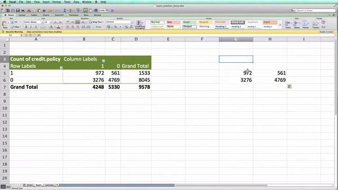Expand the cell styles gallery arrow
Viewport: 338px width, 190px height.
coord(280,25)
